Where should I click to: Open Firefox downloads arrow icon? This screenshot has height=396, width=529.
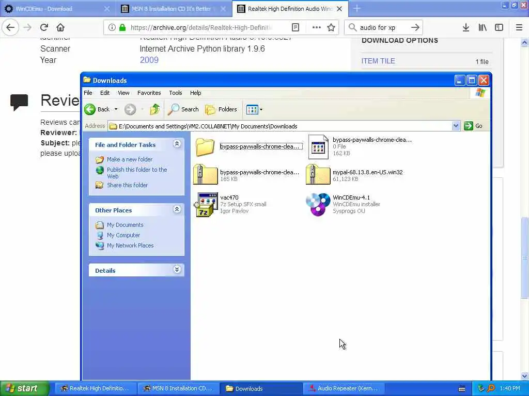coord(466,28)
